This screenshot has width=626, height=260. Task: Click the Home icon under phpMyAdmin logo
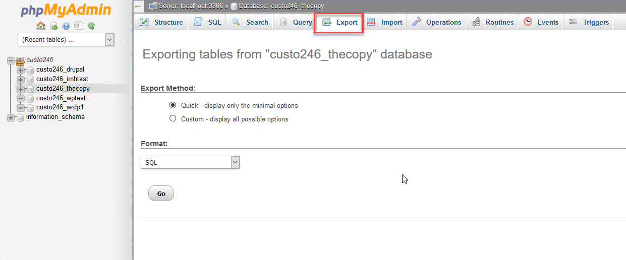41,26
